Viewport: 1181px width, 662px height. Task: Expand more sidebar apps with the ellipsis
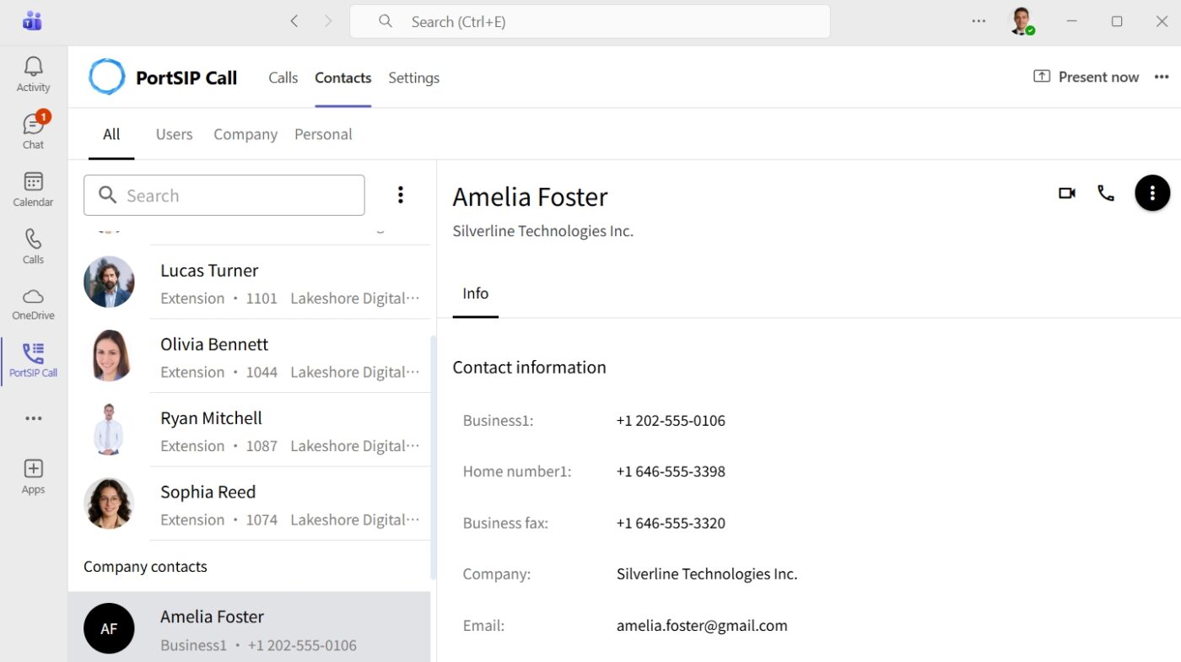click(x=32, y=417)
